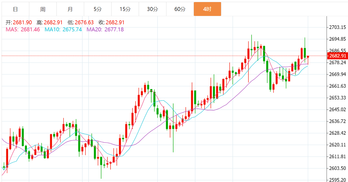Click the 开 open price 2681.90

pos(22,22)
